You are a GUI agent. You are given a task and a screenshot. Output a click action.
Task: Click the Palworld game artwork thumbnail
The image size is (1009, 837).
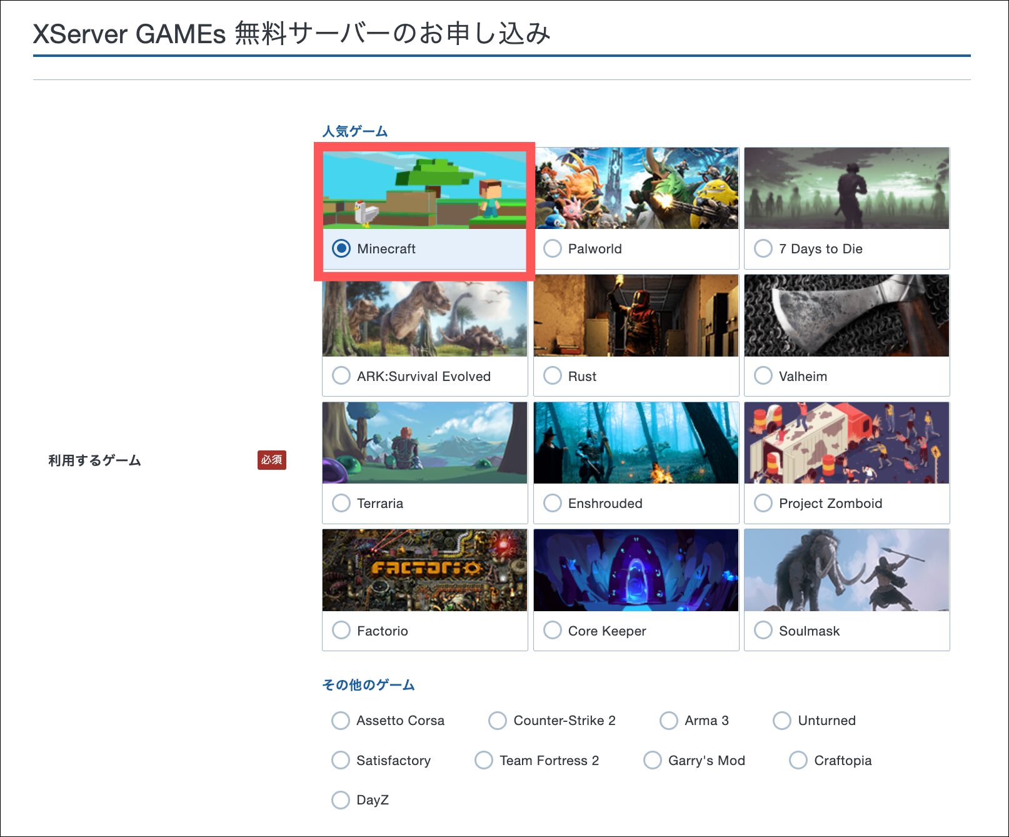[636, 188]
